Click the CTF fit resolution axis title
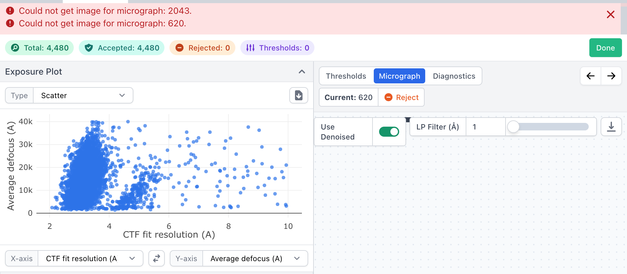The width and height of the screenshot is (627, 274). [169, 234]
